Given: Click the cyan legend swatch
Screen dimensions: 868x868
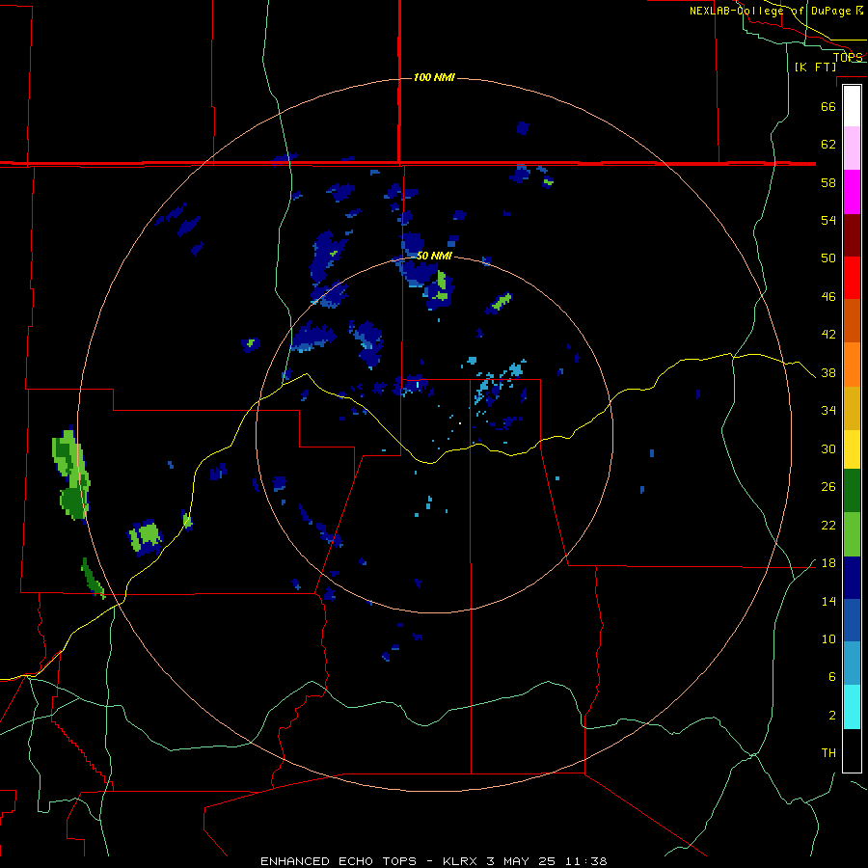Looking at the screenshot, I should point(852,707).
